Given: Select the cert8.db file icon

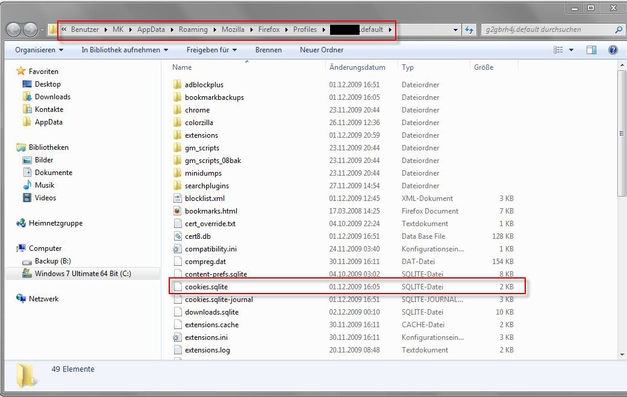Looking at the screenshot, I should pos(177,236).
